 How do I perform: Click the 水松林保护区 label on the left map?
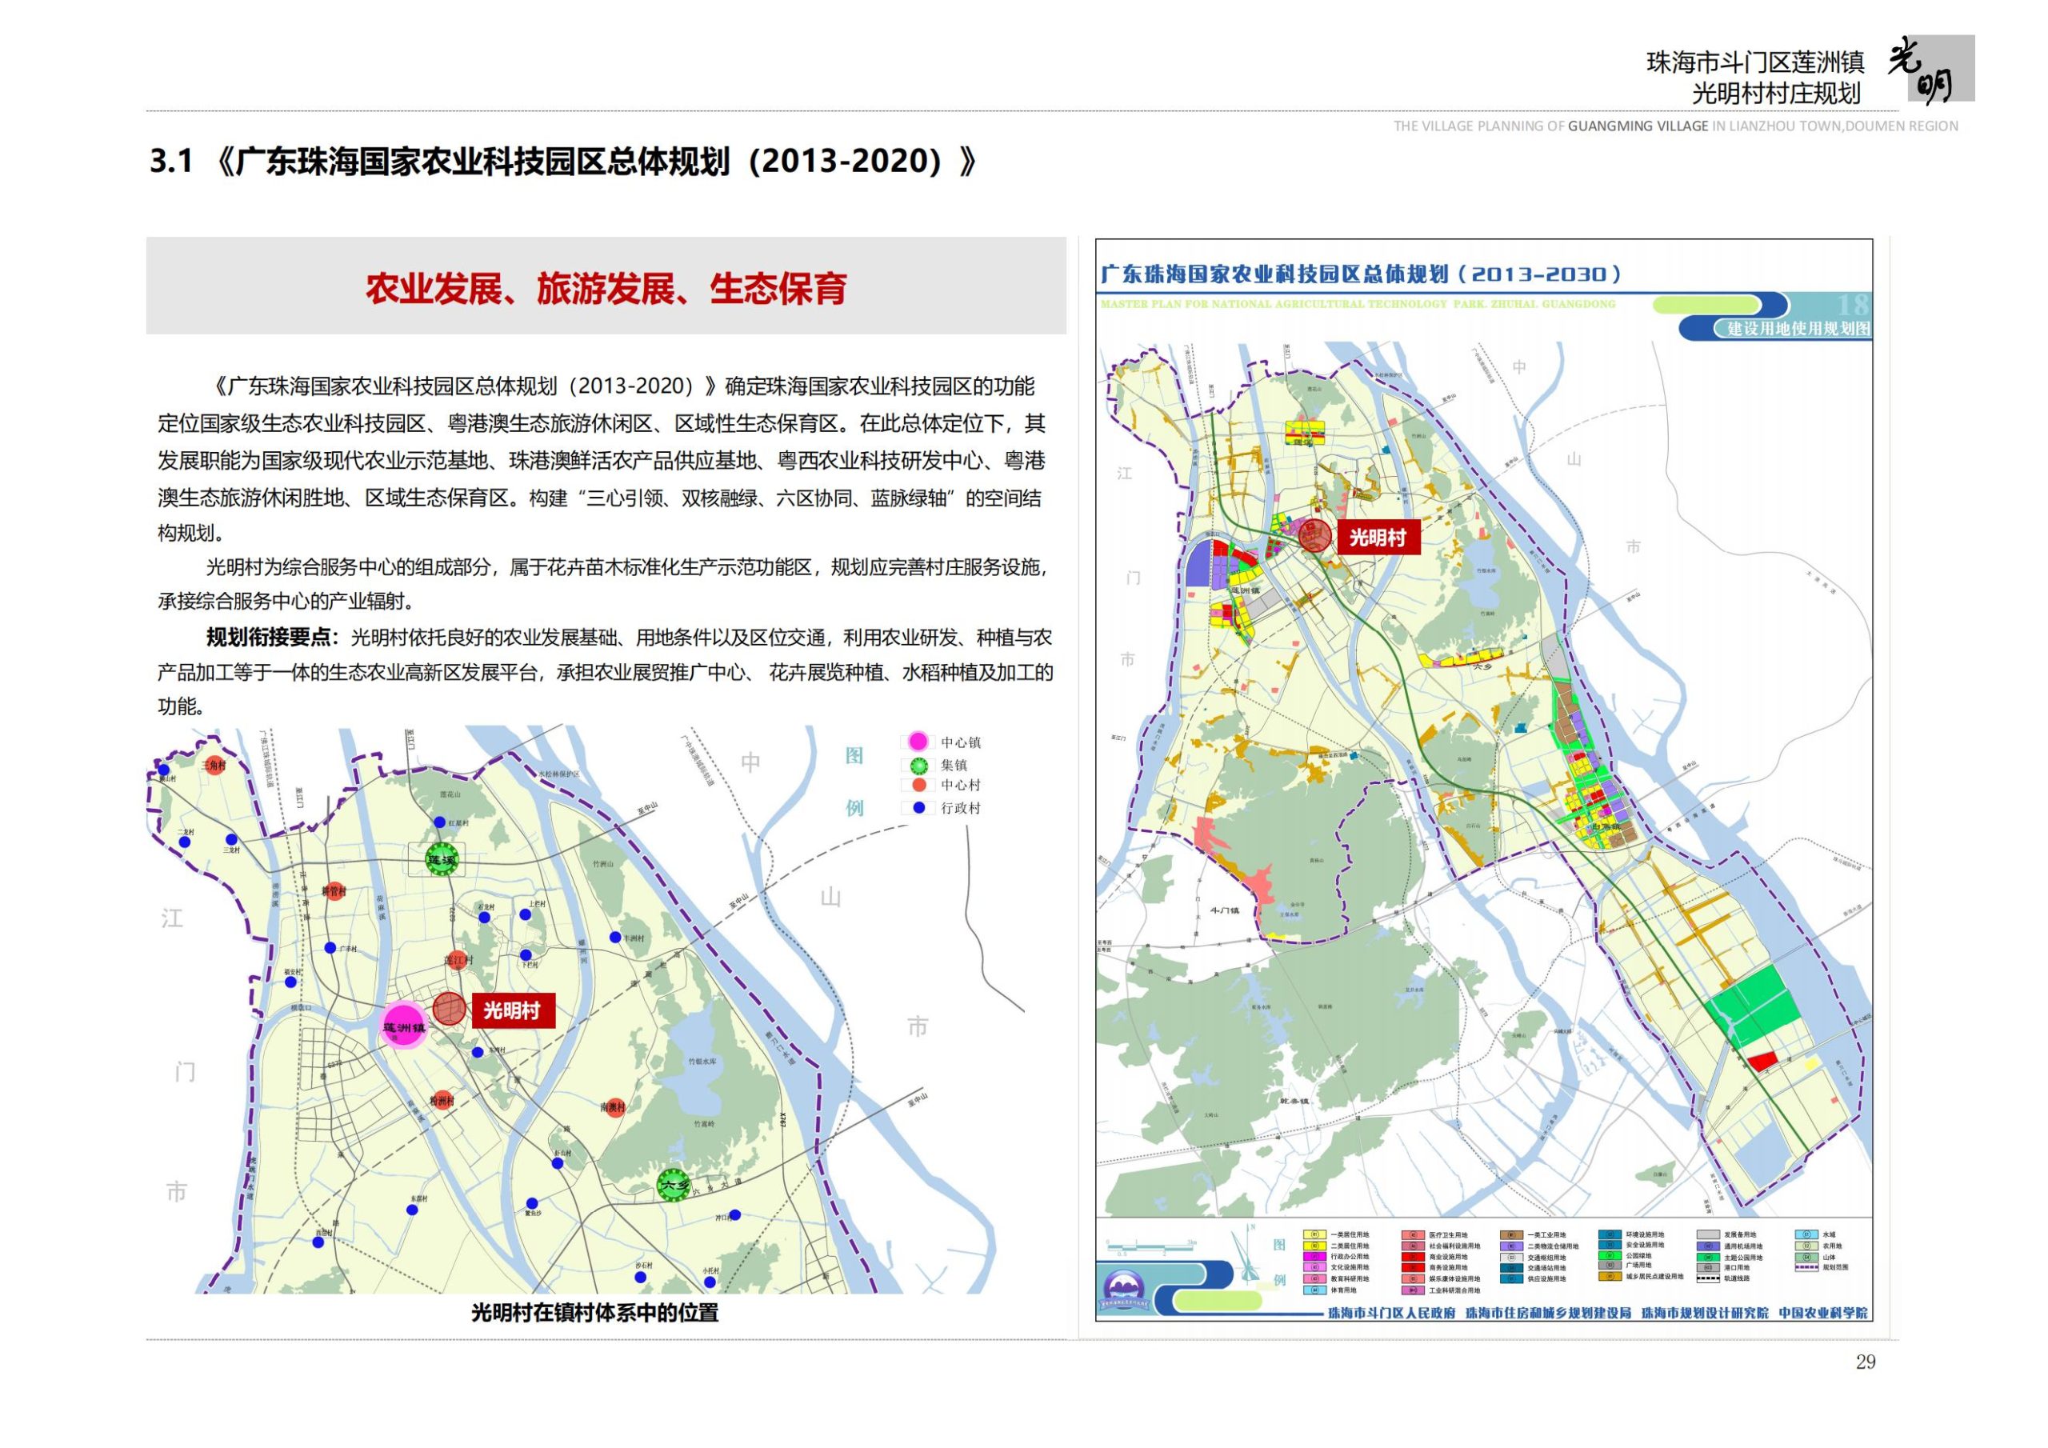pyautogui.click(x=559, y=774)
